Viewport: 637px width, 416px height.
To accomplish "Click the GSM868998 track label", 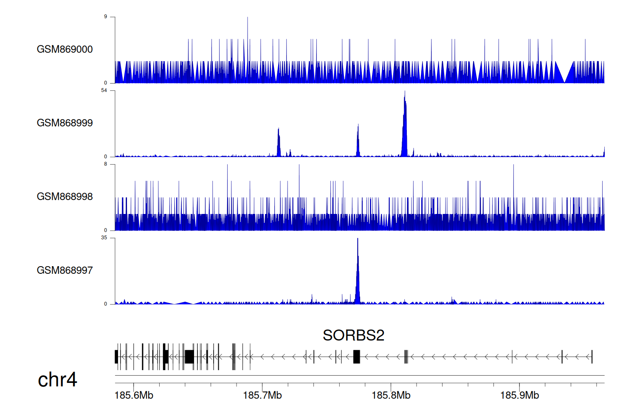I will pos(65,197).
